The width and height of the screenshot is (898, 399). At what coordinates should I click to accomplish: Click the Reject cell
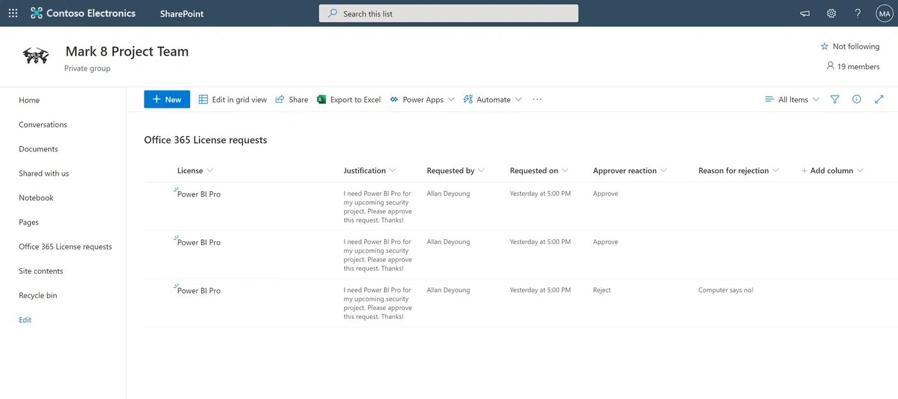pyautogui.click(x=602, y=290)
